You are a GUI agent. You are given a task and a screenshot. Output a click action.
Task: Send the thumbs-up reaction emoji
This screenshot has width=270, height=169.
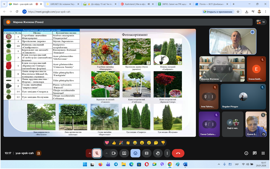[114, 143]
